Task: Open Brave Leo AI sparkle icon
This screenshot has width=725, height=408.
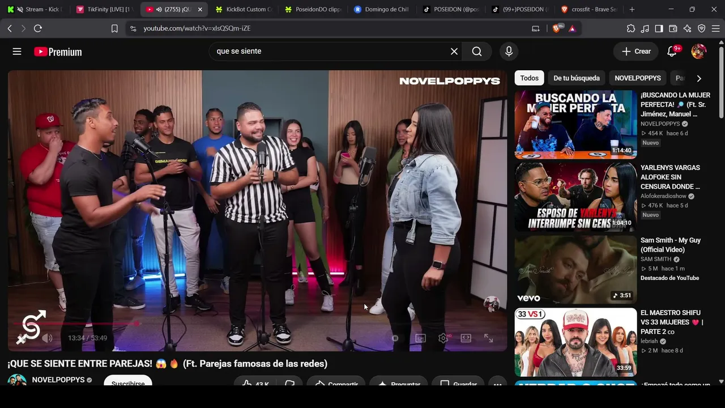Action: 688,28
